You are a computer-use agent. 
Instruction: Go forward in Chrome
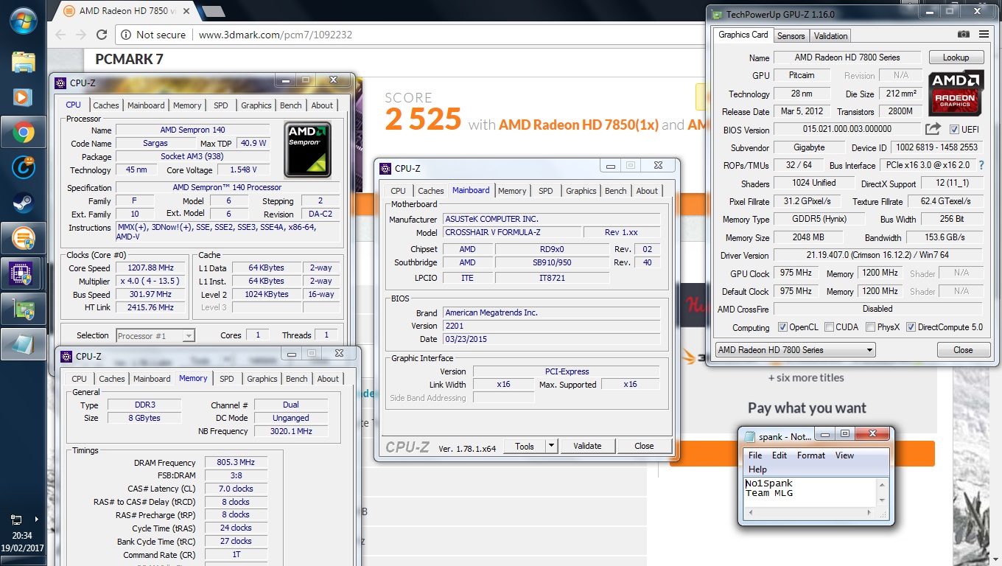point(81,35)
